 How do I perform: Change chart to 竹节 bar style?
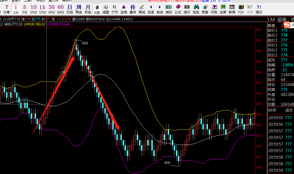point(114,9)
